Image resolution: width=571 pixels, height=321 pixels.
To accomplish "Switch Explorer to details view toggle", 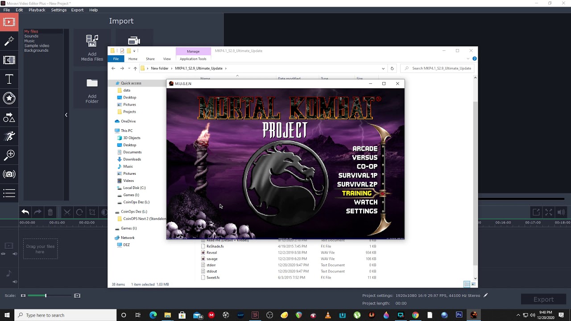I will (x=467, y=284).
